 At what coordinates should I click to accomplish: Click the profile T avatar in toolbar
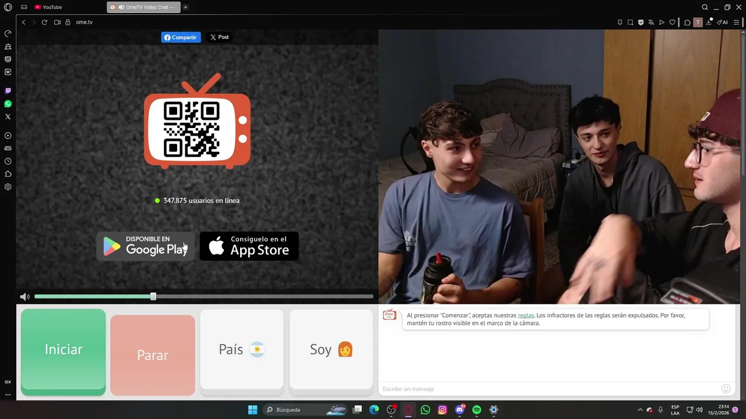pyautogui.click(x=698, y=22)
